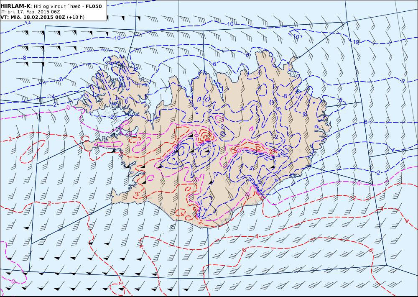This screenshot has width=418, height=297.
Task: Click the -12 isotherm contour label
Action: click(x=27, y=23)
